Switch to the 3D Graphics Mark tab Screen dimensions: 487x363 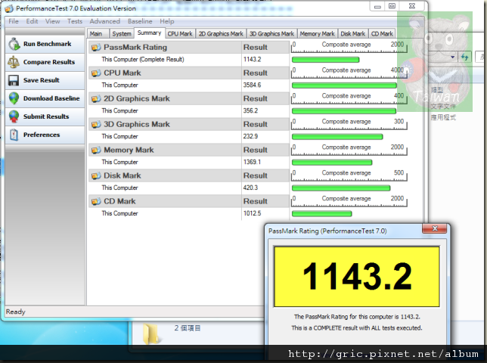click(x=271, y=33)
